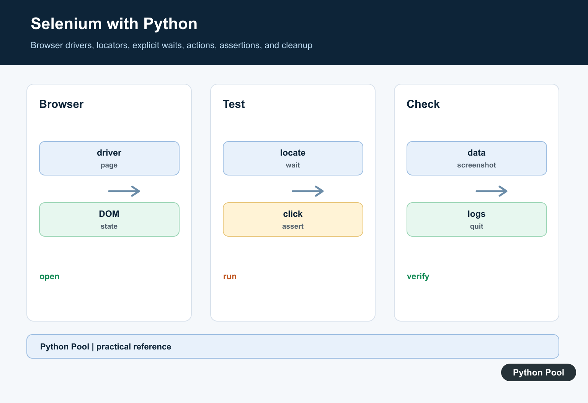Image resolution: width=588 pixels, height=403 pixels.
Task: Click the 'Python Pool | practical reference' bar
Action: pos(293,346)
